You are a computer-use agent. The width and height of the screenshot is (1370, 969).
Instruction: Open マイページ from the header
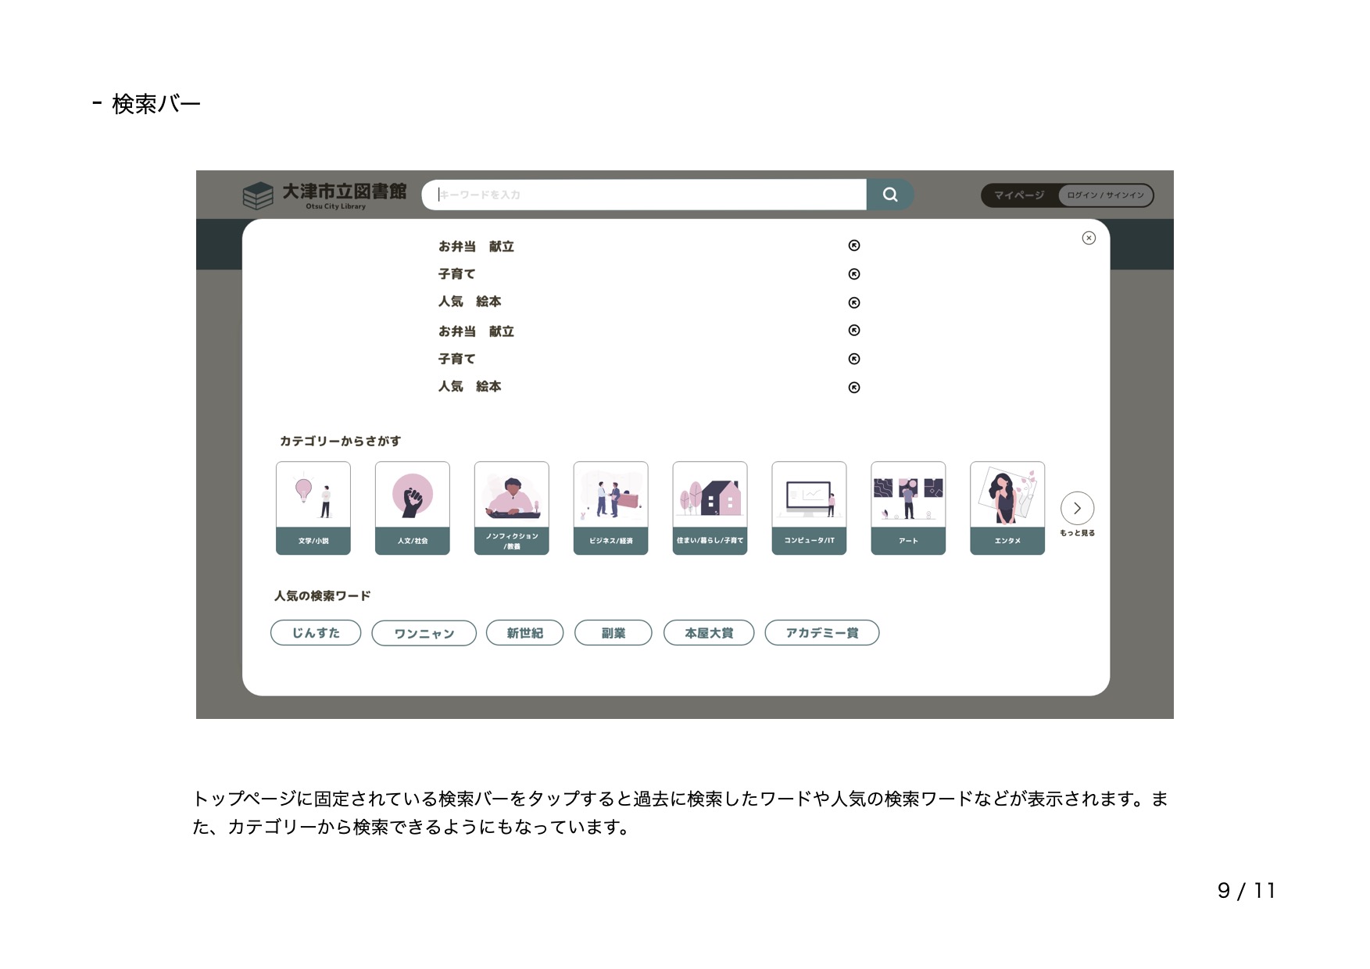[x=1019, y=195]
